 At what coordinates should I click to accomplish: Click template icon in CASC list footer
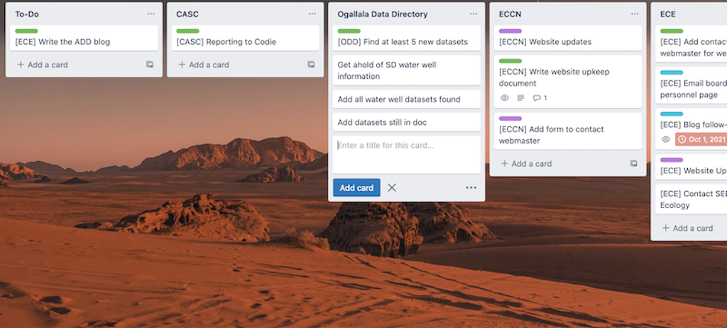tap(311, 65)
